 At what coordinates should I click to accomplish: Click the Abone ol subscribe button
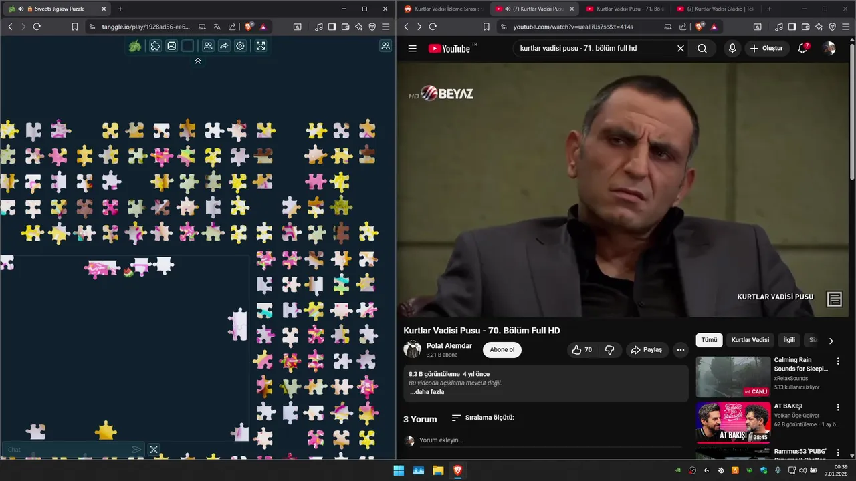point(502,350)
